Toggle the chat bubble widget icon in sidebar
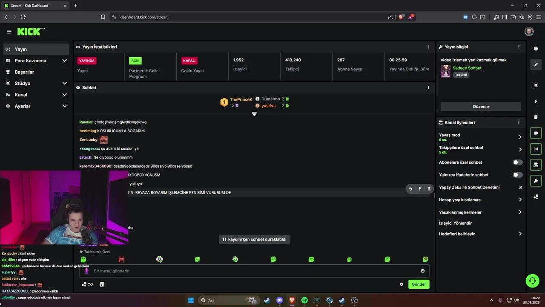Screen dimensions: 545x307 [536, 133]
